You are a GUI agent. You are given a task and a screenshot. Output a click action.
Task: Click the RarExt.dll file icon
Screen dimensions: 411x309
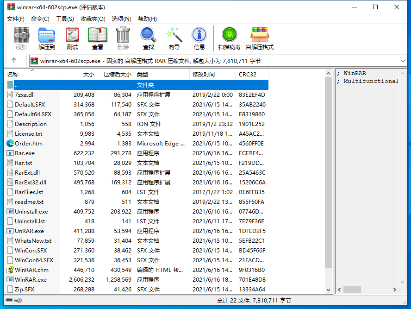(x=10, y=172)
